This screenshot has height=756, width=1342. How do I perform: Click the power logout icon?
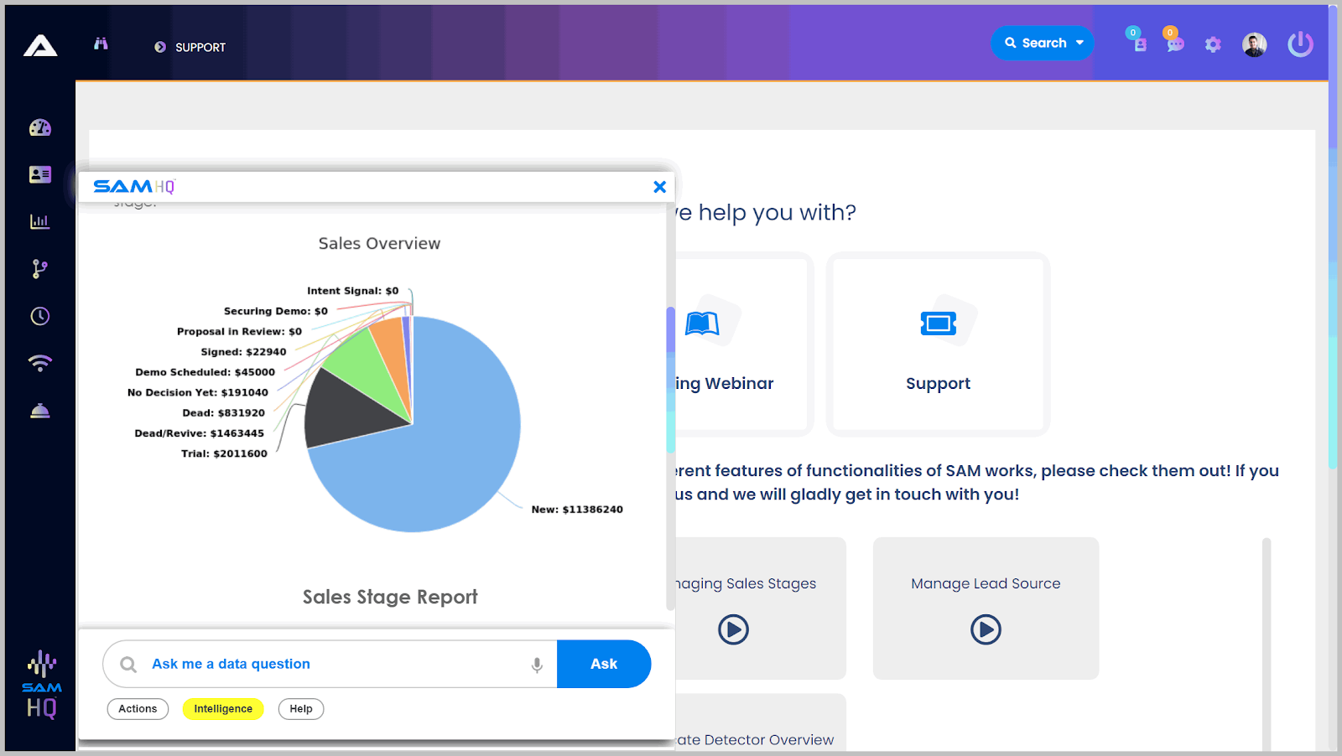(x=1300, y=44)
